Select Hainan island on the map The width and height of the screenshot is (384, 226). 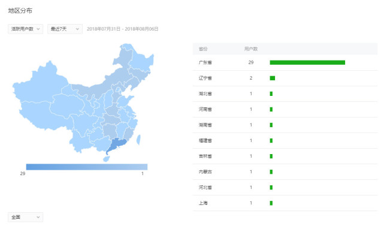107,159
